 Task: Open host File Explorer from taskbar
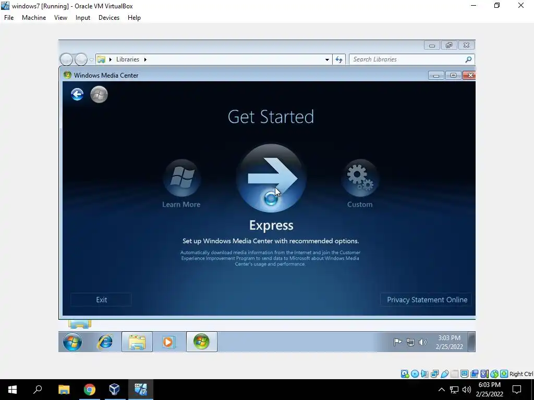[64, 390]
